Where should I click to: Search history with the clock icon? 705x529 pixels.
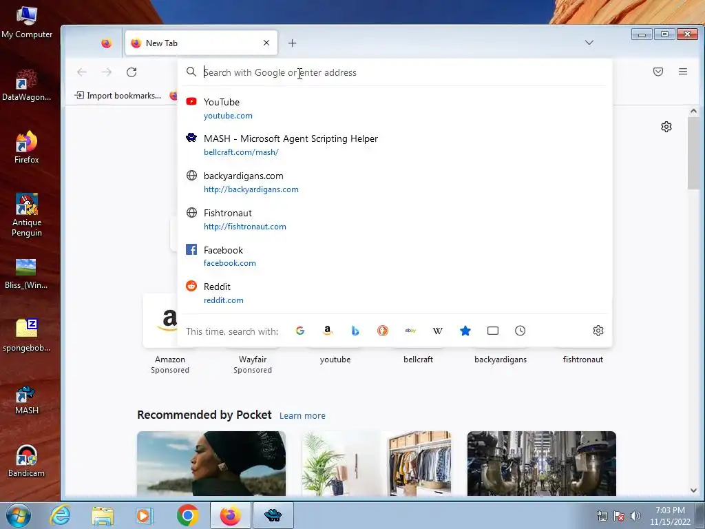pos(520,331)
